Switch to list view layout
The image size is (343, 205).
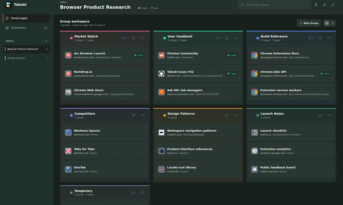tap(333, 23)
